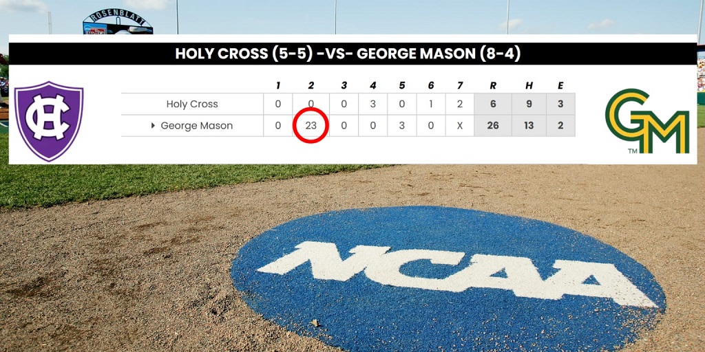Click the George Mason GM logo
The width and height of the screenshot is (705, 352).
point(647,121)
